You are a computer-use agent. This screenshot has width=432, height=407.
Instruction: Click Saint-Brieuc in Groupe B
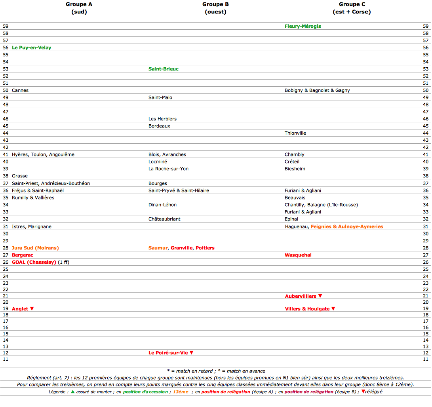pos(164,69)
